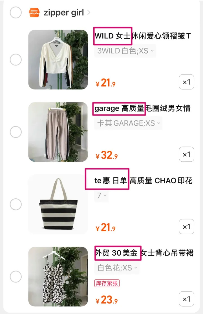Image resolution: width=203 pixels, height=314 pixels.
Task: Tap the 库存紧张 low stock tag
Action: (x=107, y=283)
